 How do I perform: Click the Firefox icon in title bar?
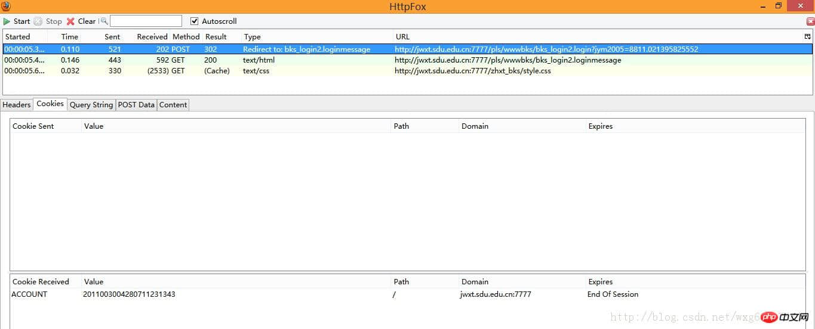(6, 7)
